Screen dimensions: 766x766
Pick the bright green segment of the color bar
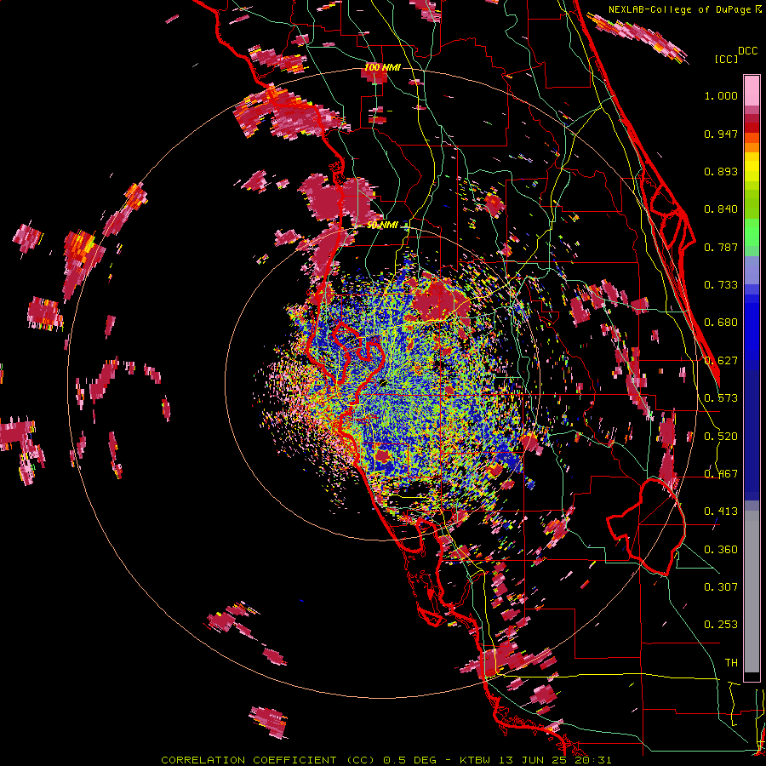pos(752,233)
